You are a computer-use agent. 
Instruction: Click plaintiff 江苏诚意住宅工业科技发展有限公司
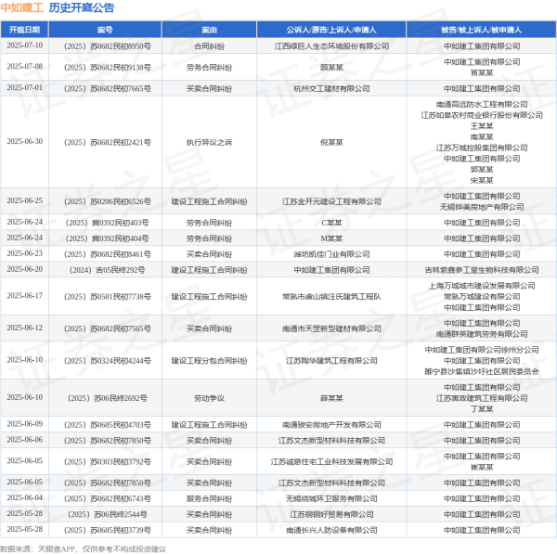(331, 462)
